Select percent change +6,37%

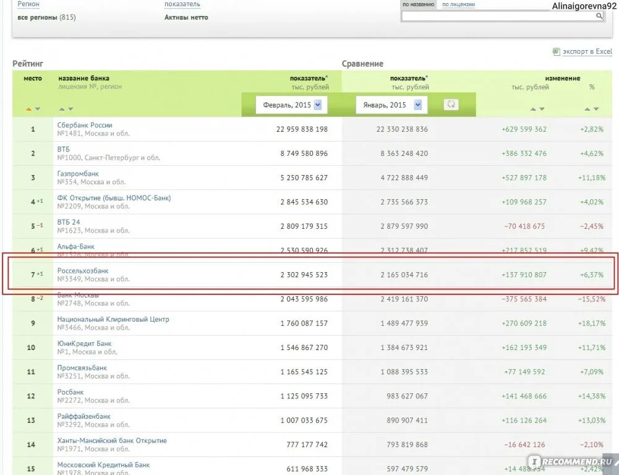click(592, 275)
